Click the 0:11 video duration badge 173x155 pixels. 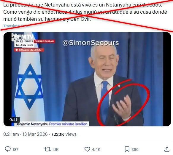(14, 120)
